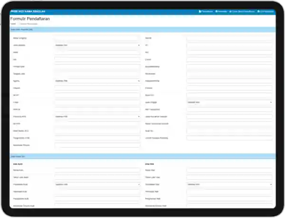Focus the Alat Transportasi field

point(229,109)
